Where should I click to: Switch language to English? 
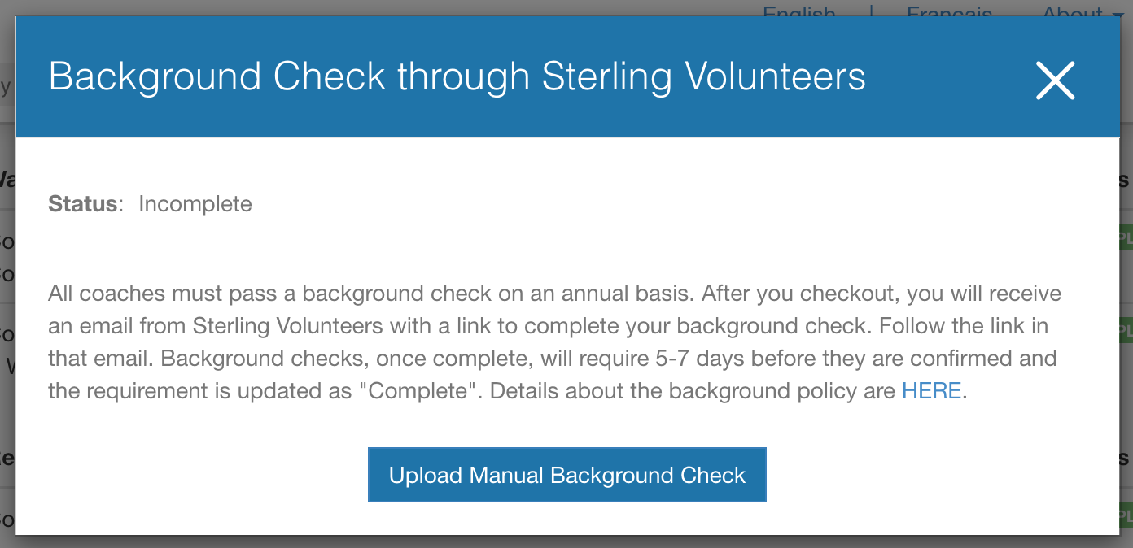tap(798, 11)
